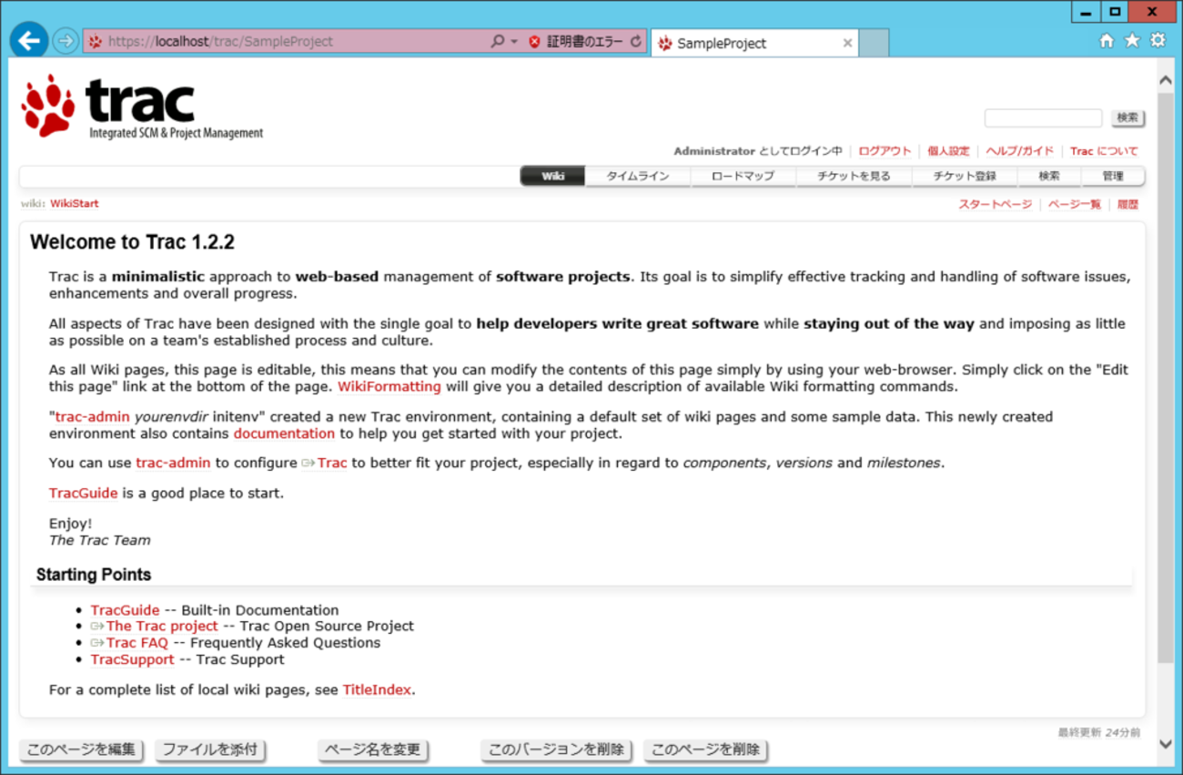The height and width of the screenshot is (775, 1183).
Task: Click the このバージョンを削除 button
Action: click(x=557, y=750)
